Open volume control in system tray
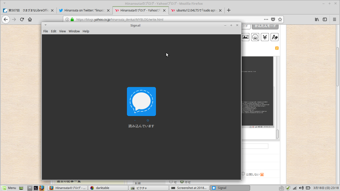This screenshot has width=340, height=191. [301, 188]
